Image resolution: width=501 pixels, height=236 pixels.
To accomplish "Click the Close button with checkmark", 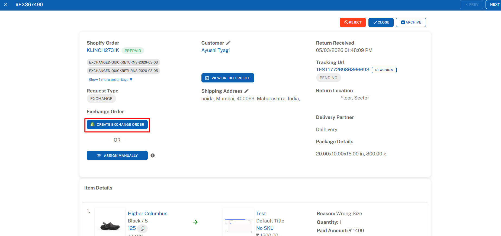I will (x=381, y=22).
